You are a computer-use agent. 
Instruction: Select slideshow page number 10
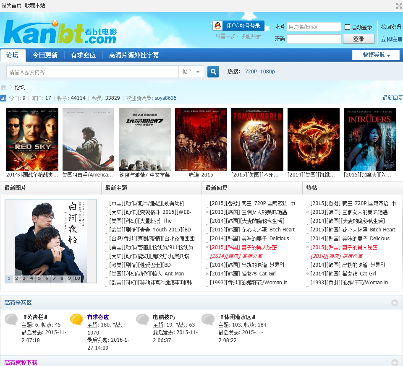click(x=77, y=278)
